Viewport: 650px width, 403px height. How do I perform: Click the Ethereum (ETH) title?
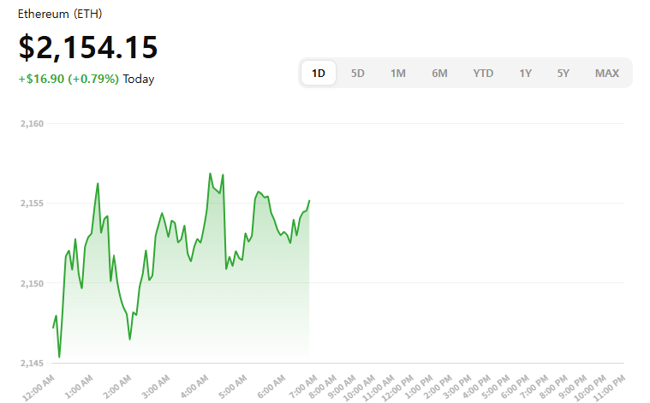click(58, 15)
